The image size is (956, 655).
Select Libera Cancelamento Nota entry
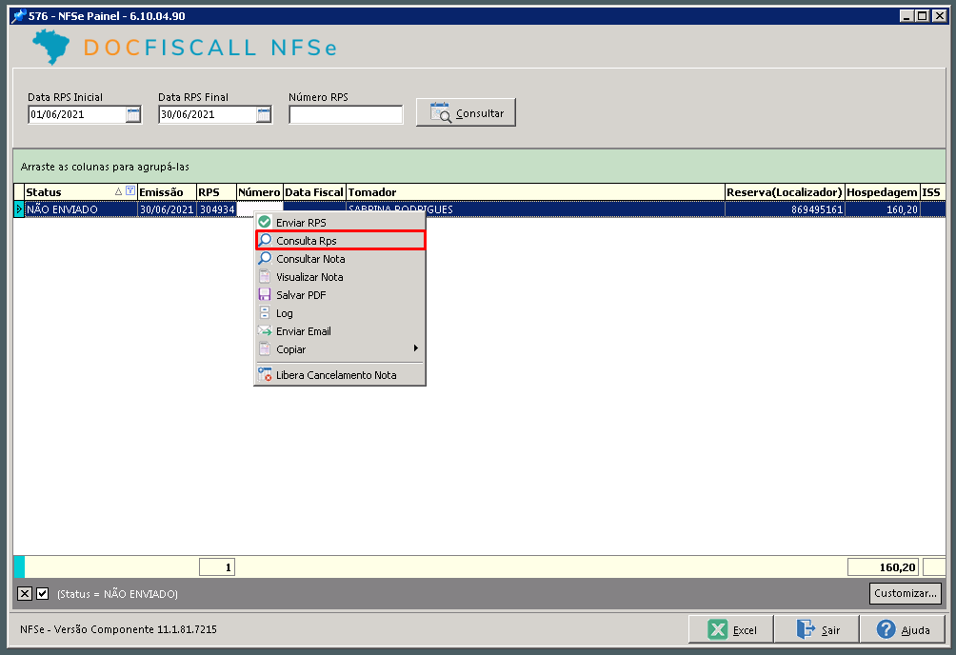[x=340, y=375]
